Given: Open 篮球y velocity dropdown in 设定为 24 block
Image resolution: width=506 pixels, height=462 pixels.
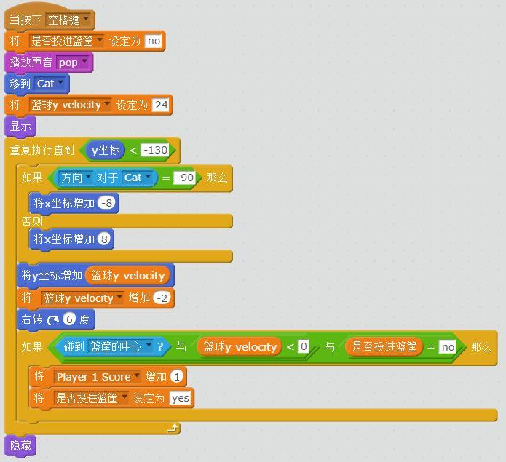Looking at the screenshot, I should [x=70, y=105].
